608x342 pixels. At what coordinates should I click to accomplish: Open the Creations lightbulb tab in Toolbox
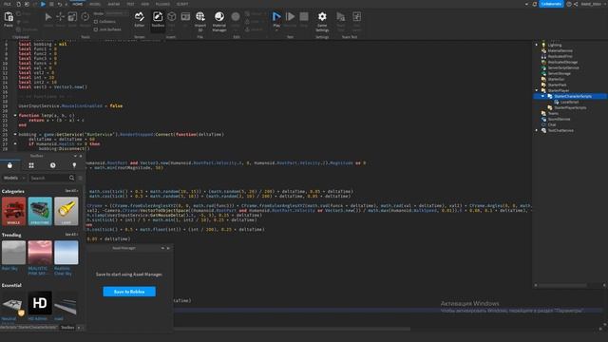(74, 165)
